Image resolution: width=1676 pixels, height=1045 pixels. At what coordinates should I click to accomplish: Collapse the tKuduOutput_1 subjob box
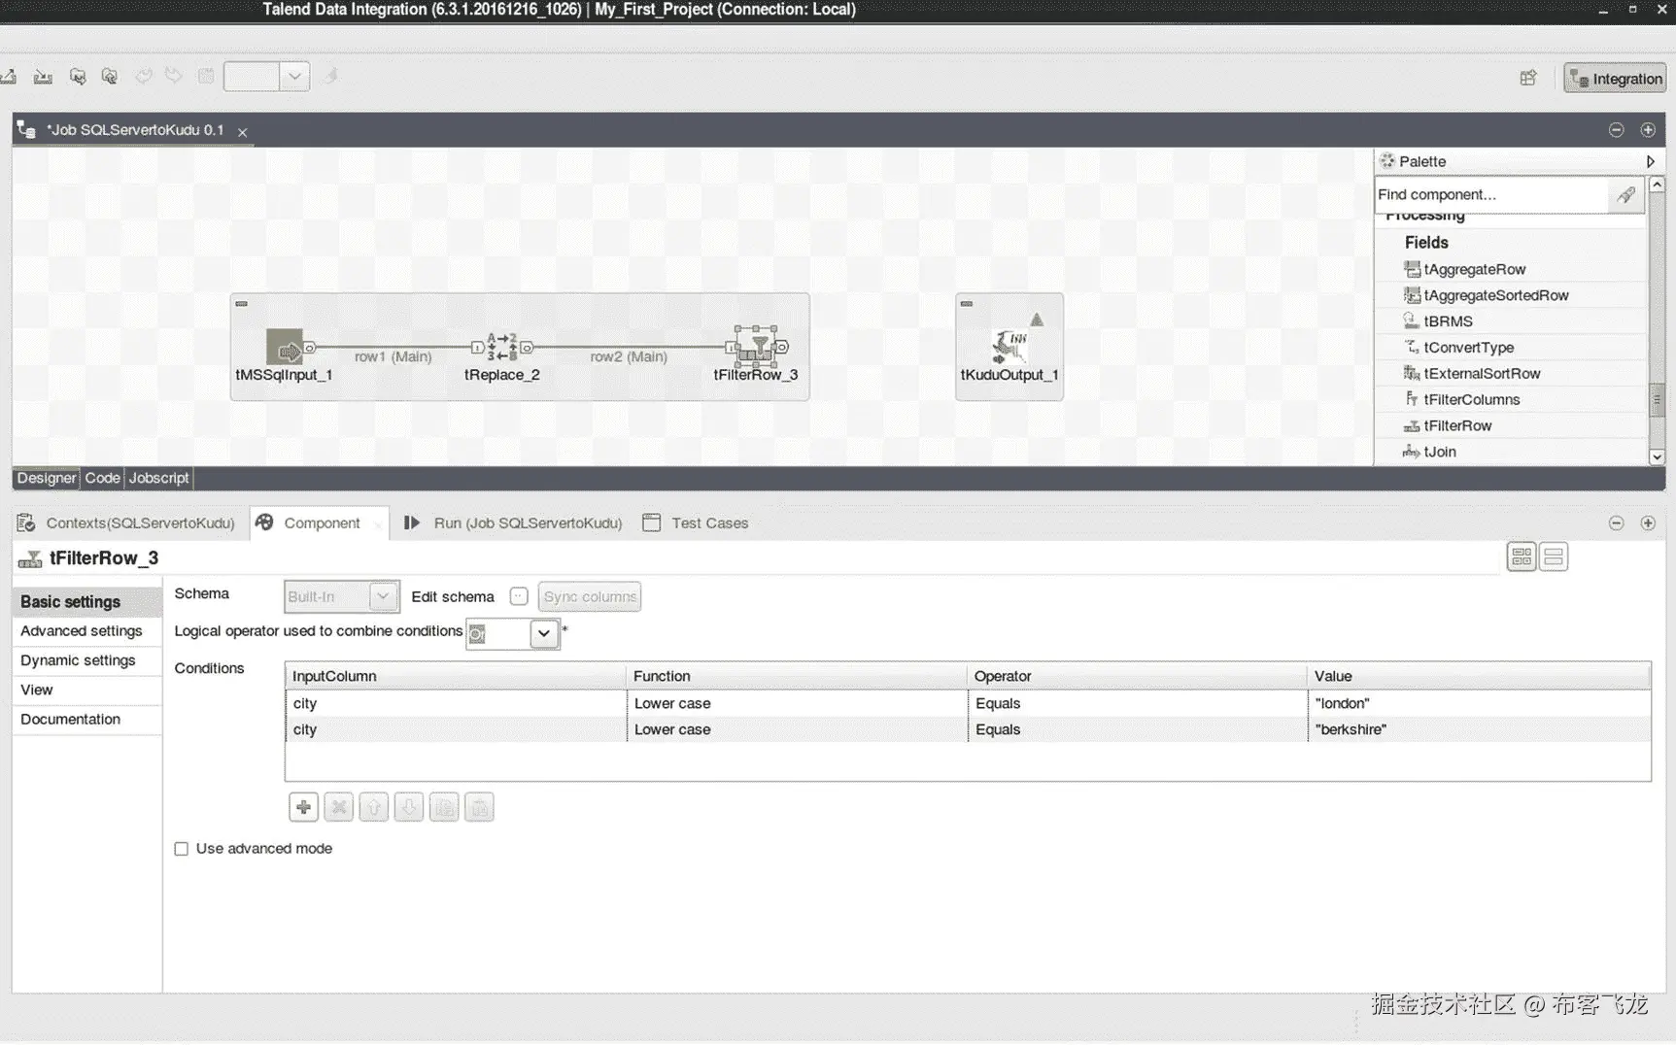(x=967, y=304)
